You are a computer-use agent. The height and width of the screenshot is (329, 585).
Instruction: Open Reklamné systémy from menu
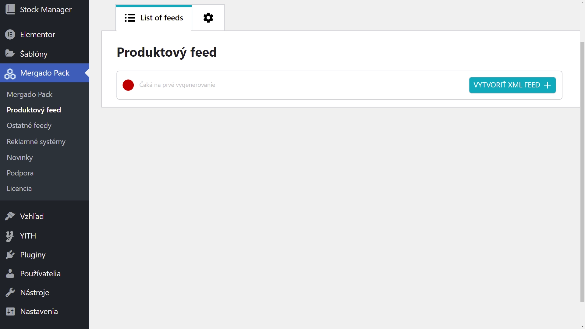36,141
